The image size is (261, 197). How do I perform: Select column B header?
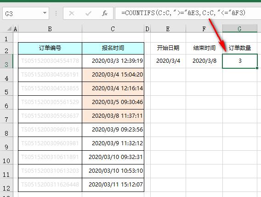[x=50, y=29]
